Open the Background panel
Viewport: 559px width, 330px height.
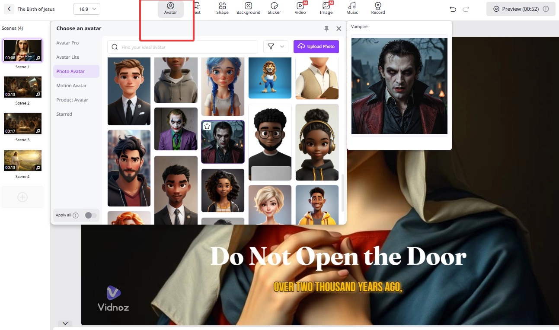click(248, 8)
